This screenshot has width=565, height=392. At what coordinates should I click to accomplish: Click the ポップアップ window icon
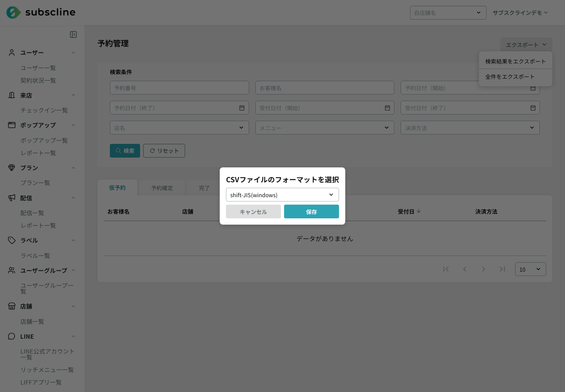point(12,125)
